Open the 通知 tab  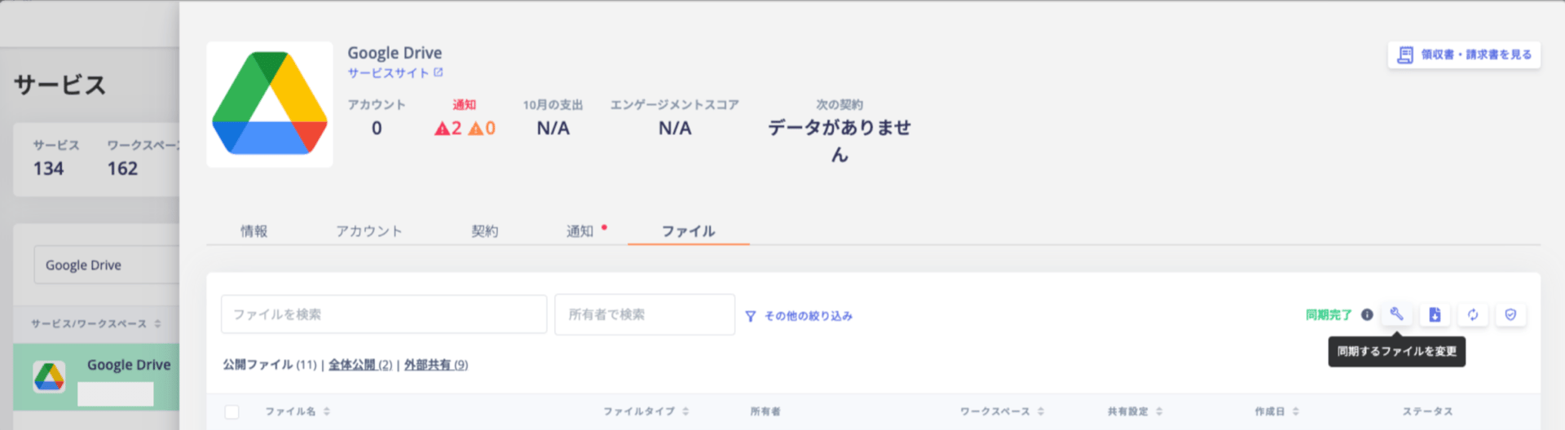[x=580, y=231]
